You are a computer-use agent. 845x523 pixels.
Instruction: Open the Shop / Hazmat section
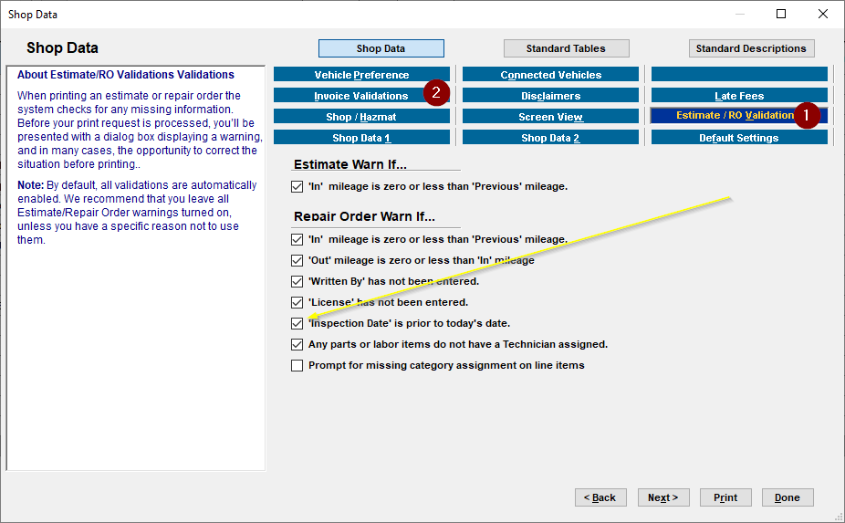click(361, 117)
